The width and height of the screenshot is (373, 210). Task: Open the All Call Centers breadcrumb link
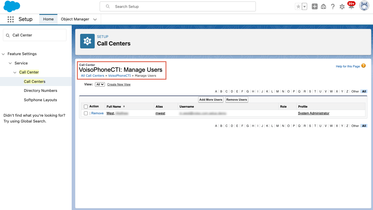[x=93, y=76]
